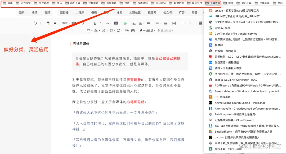Toggle Underline formatting

pos(95,23)
